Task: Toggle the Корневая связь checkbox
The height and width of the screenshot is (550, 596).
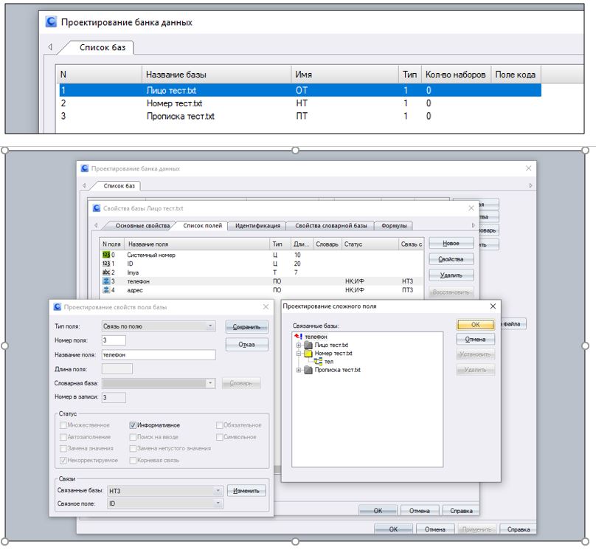Action: pyautogui.click(x=133, y=460)
